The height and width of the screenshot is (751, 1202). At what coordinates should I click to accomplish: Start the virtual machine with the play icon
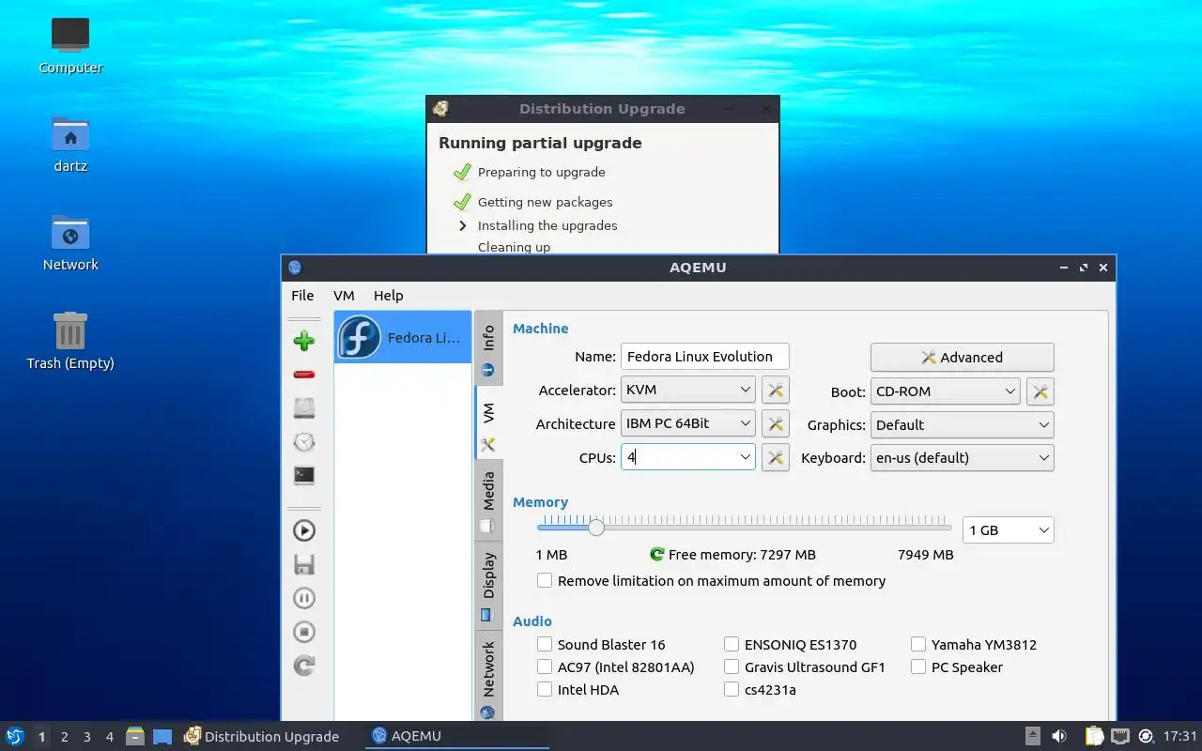303,530
